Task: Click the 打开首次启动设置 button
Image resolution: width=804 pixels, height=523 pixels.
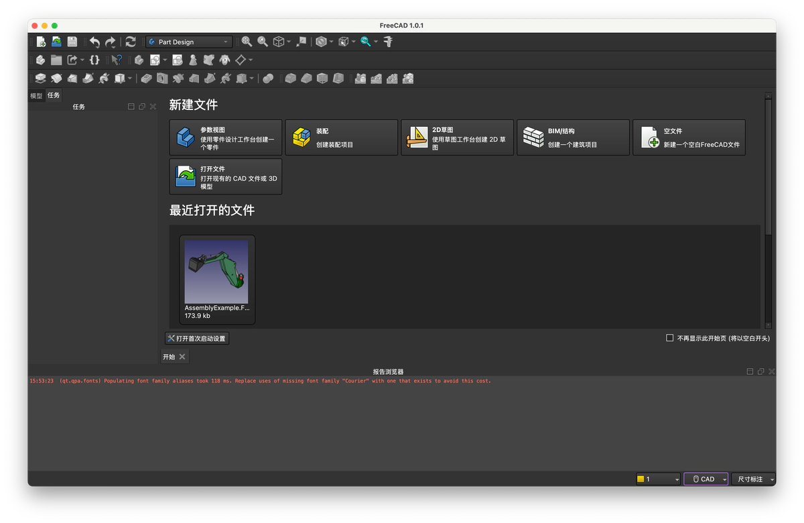Action: click(x=197, y=339)
